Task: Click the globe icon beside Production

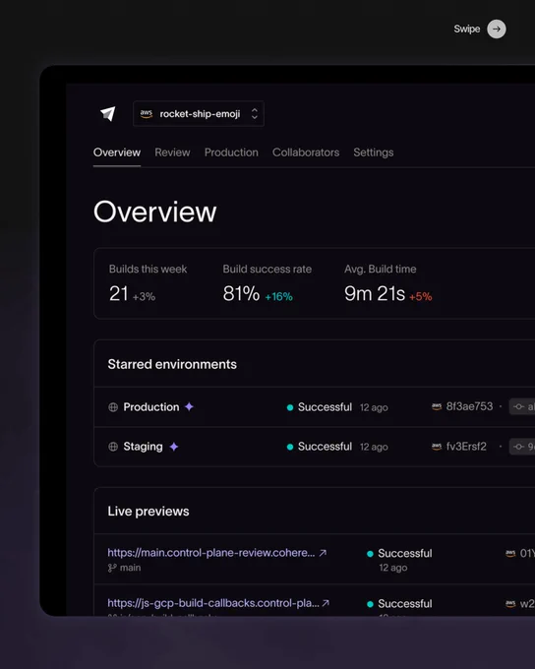Action: [113, 407]
